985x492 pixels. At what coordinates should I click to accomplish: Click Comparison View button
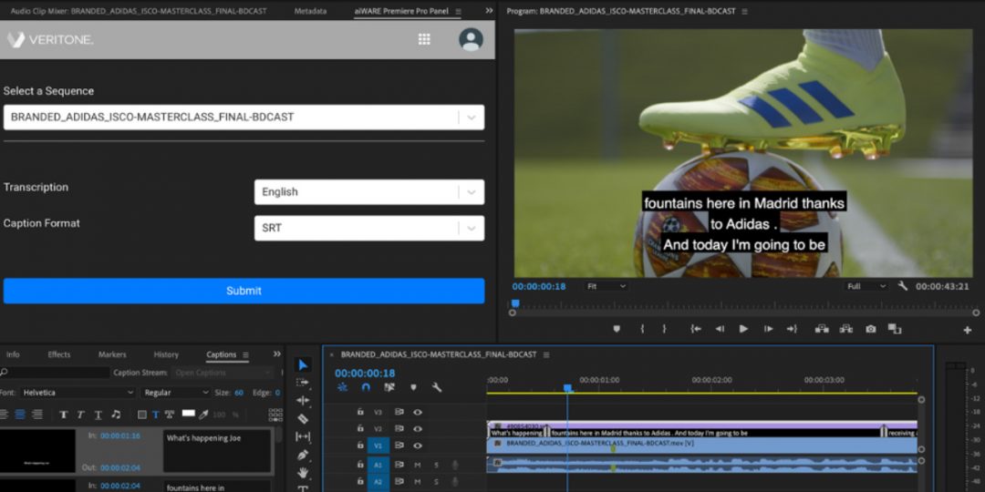[895, 329]
